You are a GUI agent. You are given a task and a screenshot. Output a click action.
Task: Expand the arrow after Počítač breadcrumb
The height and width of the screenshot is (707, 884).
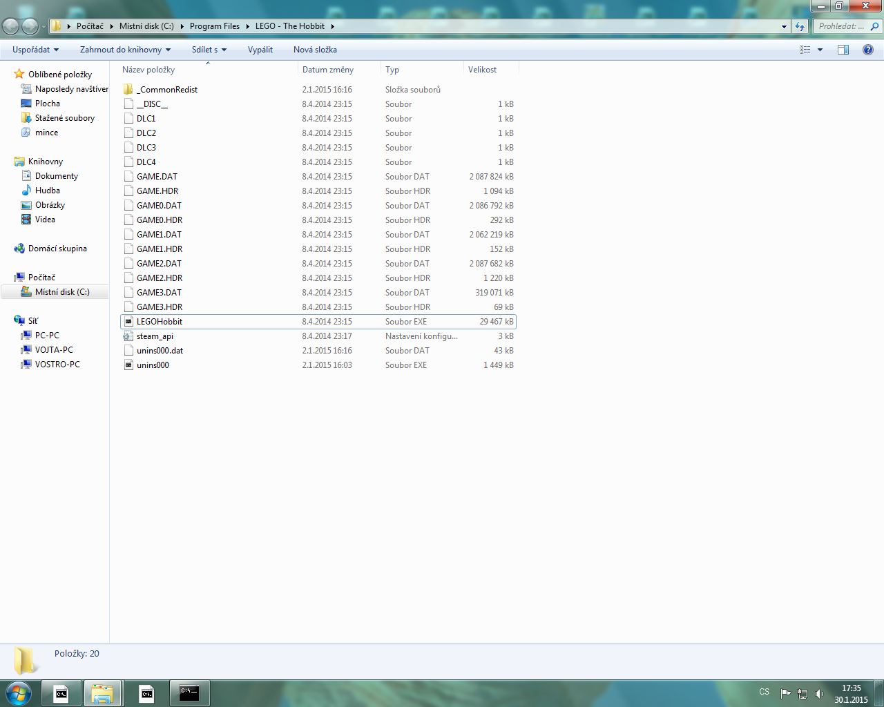(111, 26)
